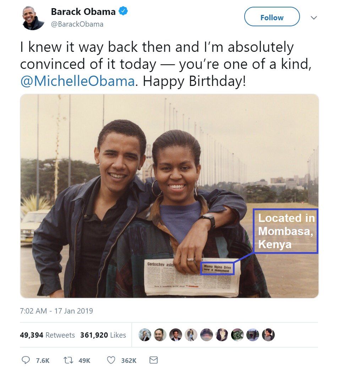The height and width of the screenshot is (376, 339).
Task: Click the 'Located in Mombasa, Kenya' annotation box
Action: (x=286, y=231)
